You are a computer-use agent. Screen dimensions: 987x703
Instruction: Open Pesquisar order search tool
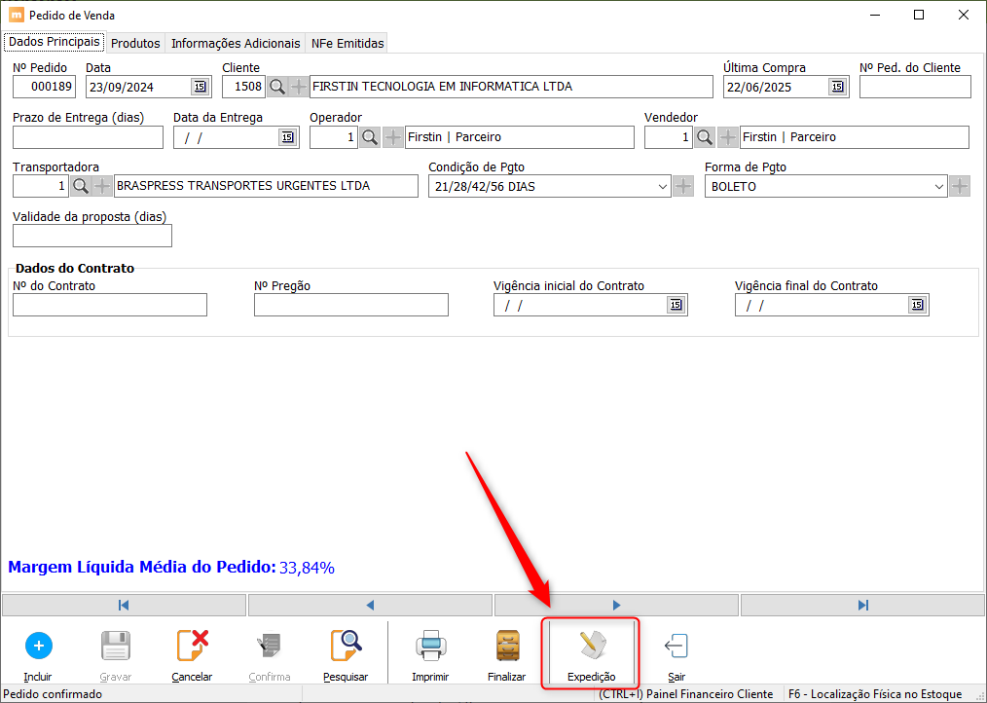point(346,646)
